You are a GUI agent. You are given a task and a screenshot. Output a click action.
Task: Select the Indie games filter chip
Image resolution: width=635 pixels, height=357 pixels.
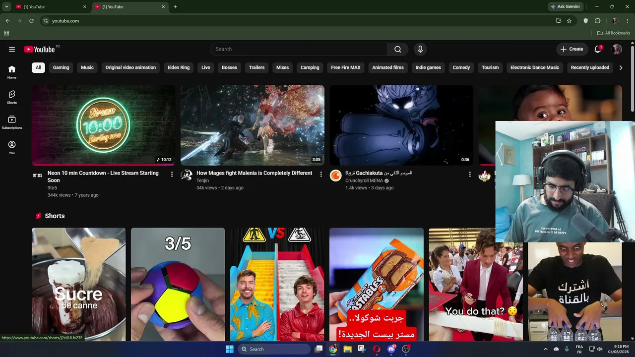428,67
